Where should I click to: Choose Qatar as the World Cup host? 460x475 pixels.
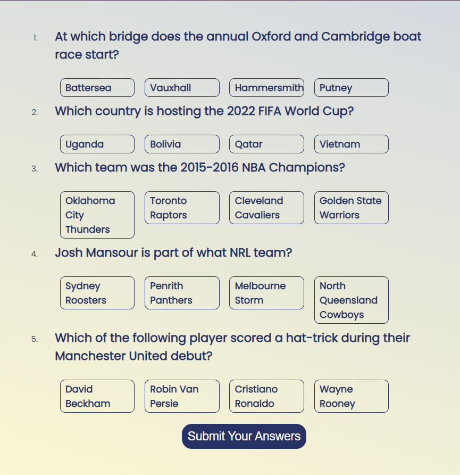coord(266,144)
